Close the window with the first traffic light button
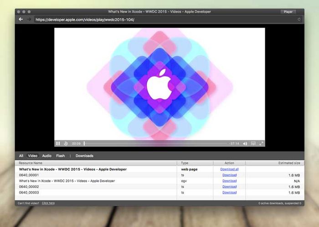Image resolution: width=319 pixels, height=227 pixels. point(19,12)
